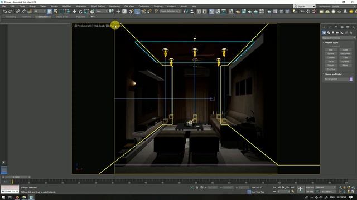
Task: Activate the Select and Scale tool
Action: coord(86,12)
